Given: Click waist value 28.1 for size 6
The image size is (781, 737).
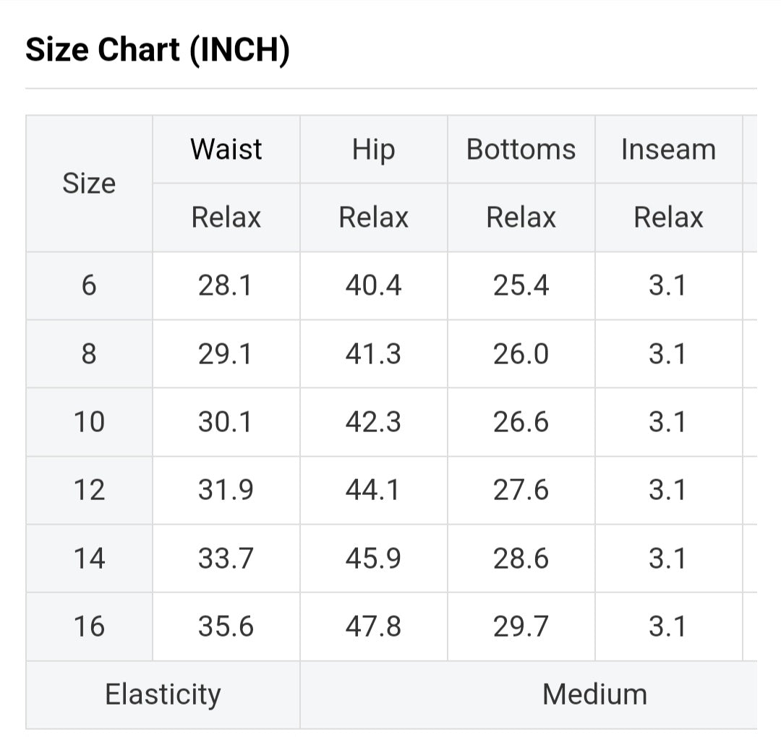Looking at the screenshot, I should click(226, 286).
